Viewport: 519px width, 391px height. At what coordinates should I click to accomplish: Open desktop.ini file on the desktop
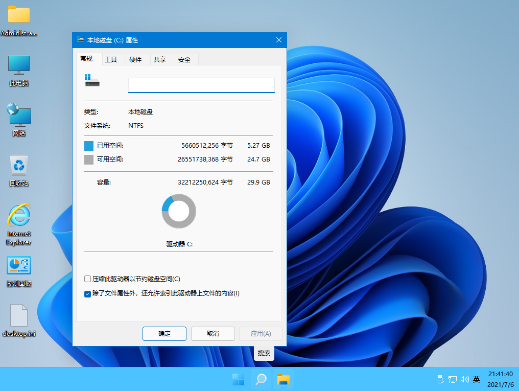point(19,316)
